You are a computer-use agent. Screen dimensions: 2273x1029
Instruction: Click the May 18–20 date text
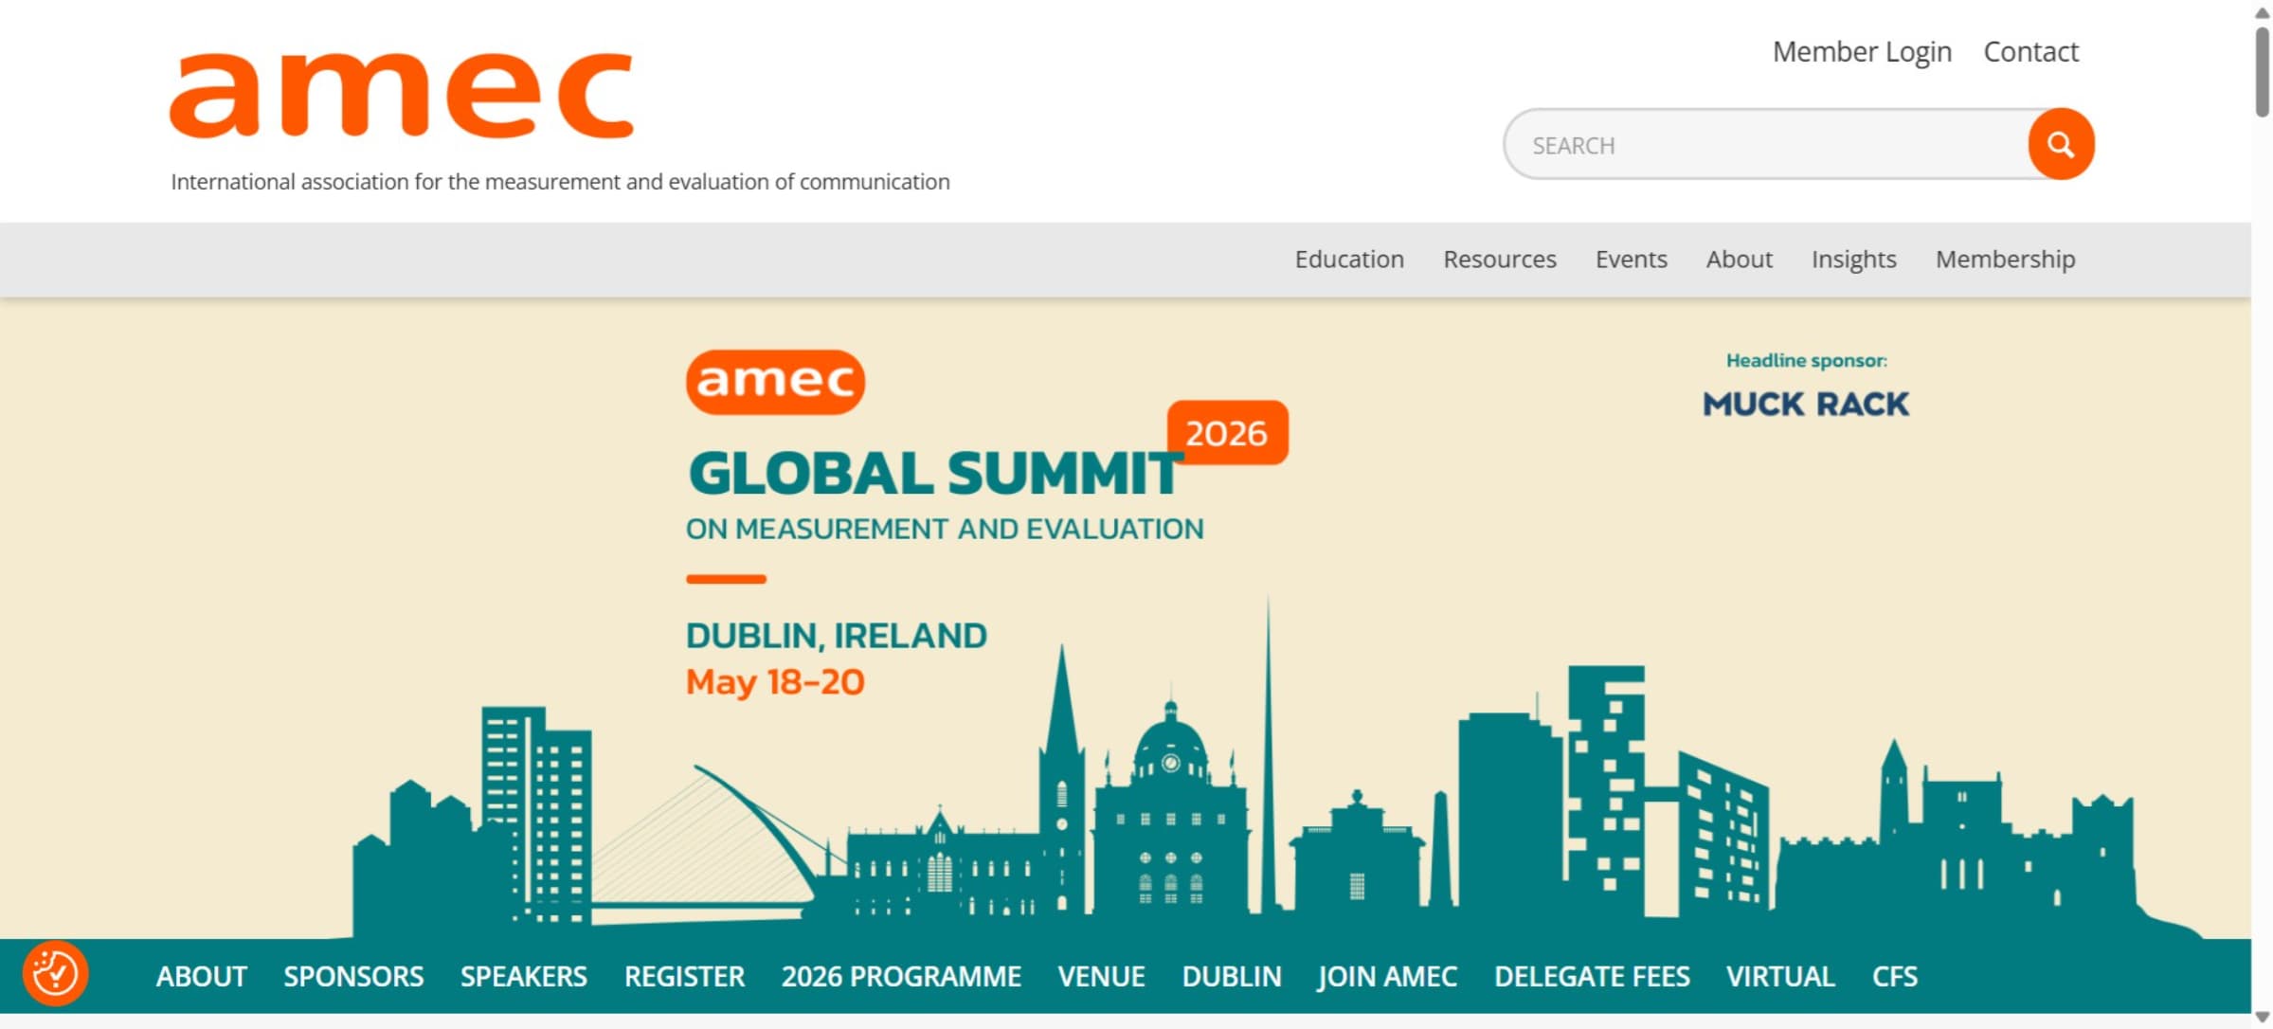775,682
